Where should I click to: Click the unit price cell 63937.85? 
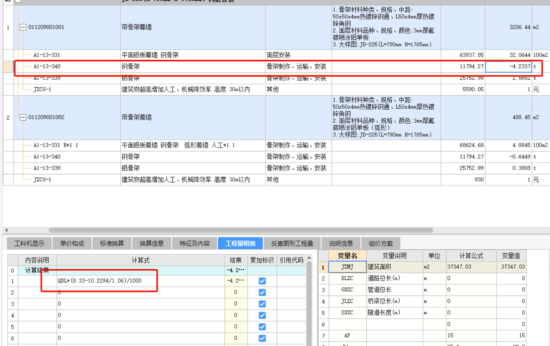click(463, 55)
